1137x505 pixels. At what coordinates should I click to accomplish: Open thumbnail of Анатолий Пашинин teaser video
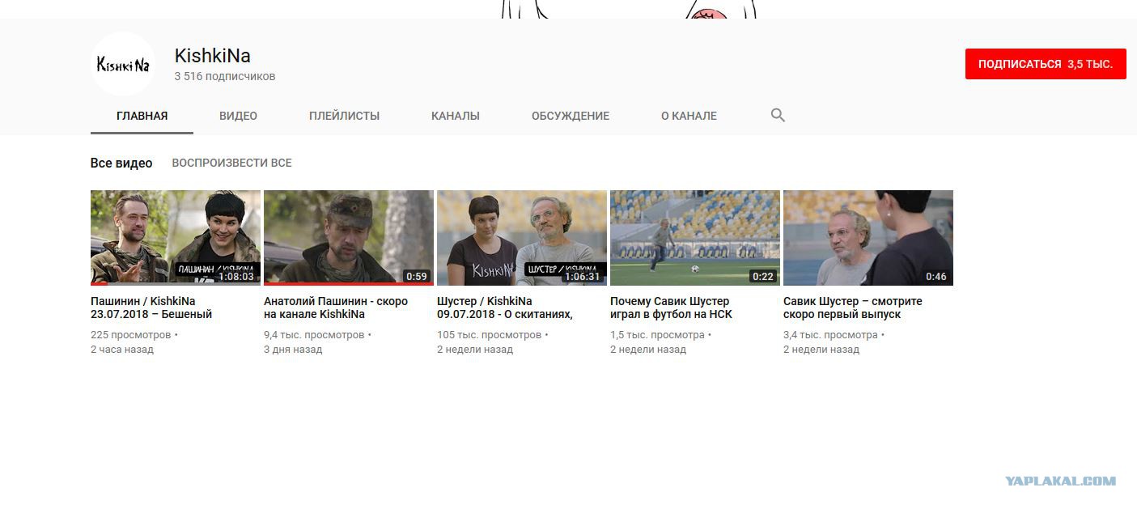pos(349,238)
